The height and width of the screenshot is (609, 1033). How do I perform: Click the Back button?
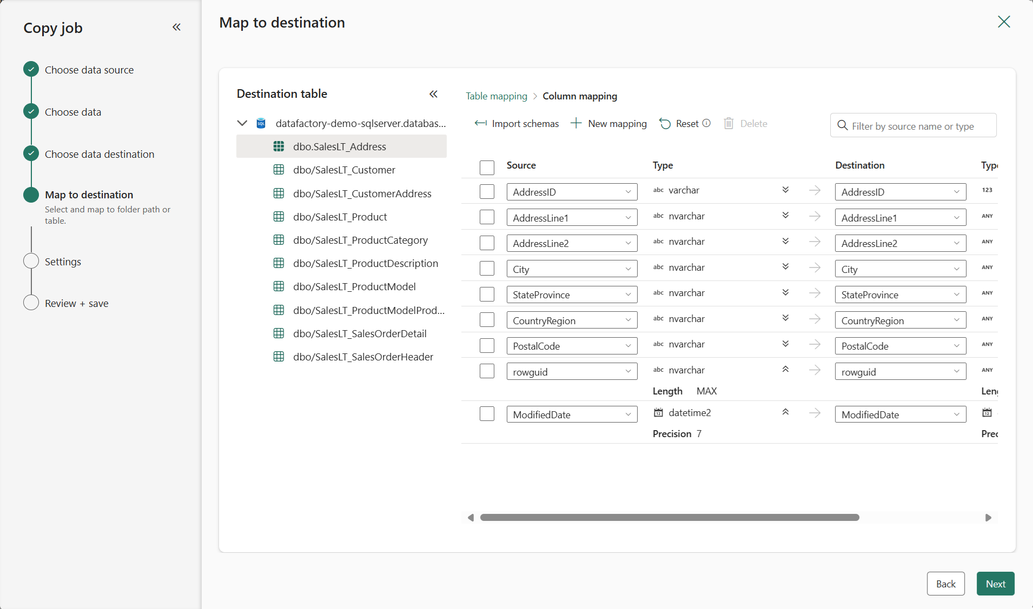tap(945, 584)
